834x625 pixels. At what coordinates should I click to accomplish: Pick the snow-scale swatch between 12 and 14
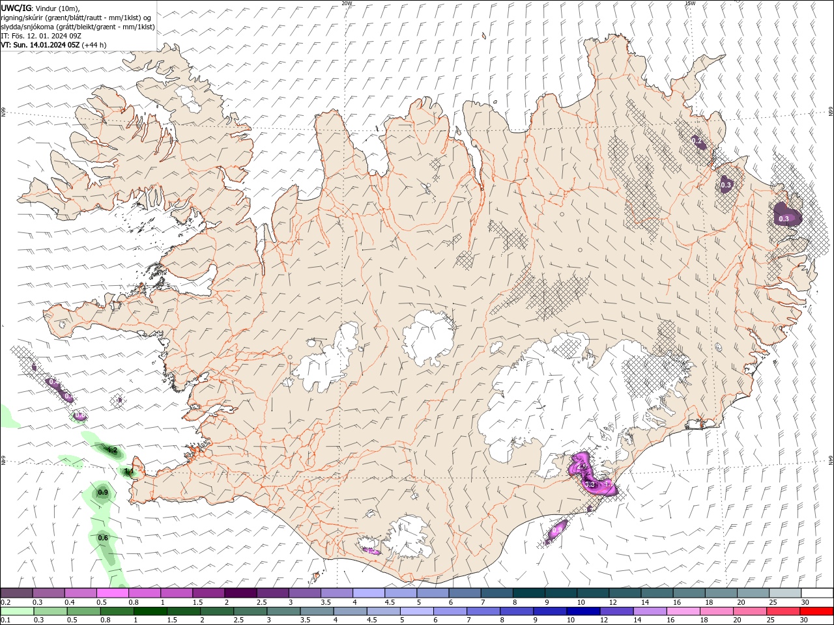625,593
